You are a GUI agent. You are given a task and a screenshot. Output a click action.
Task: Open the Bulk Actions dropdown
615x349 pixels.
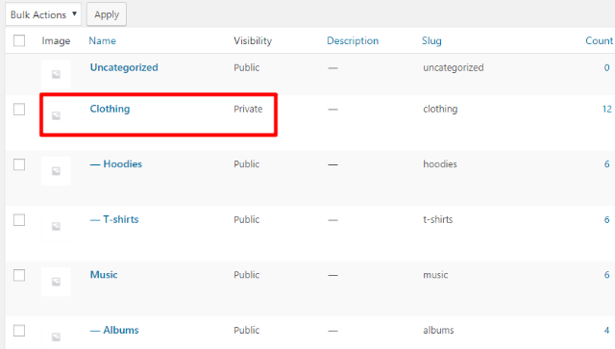pos(43,14)
